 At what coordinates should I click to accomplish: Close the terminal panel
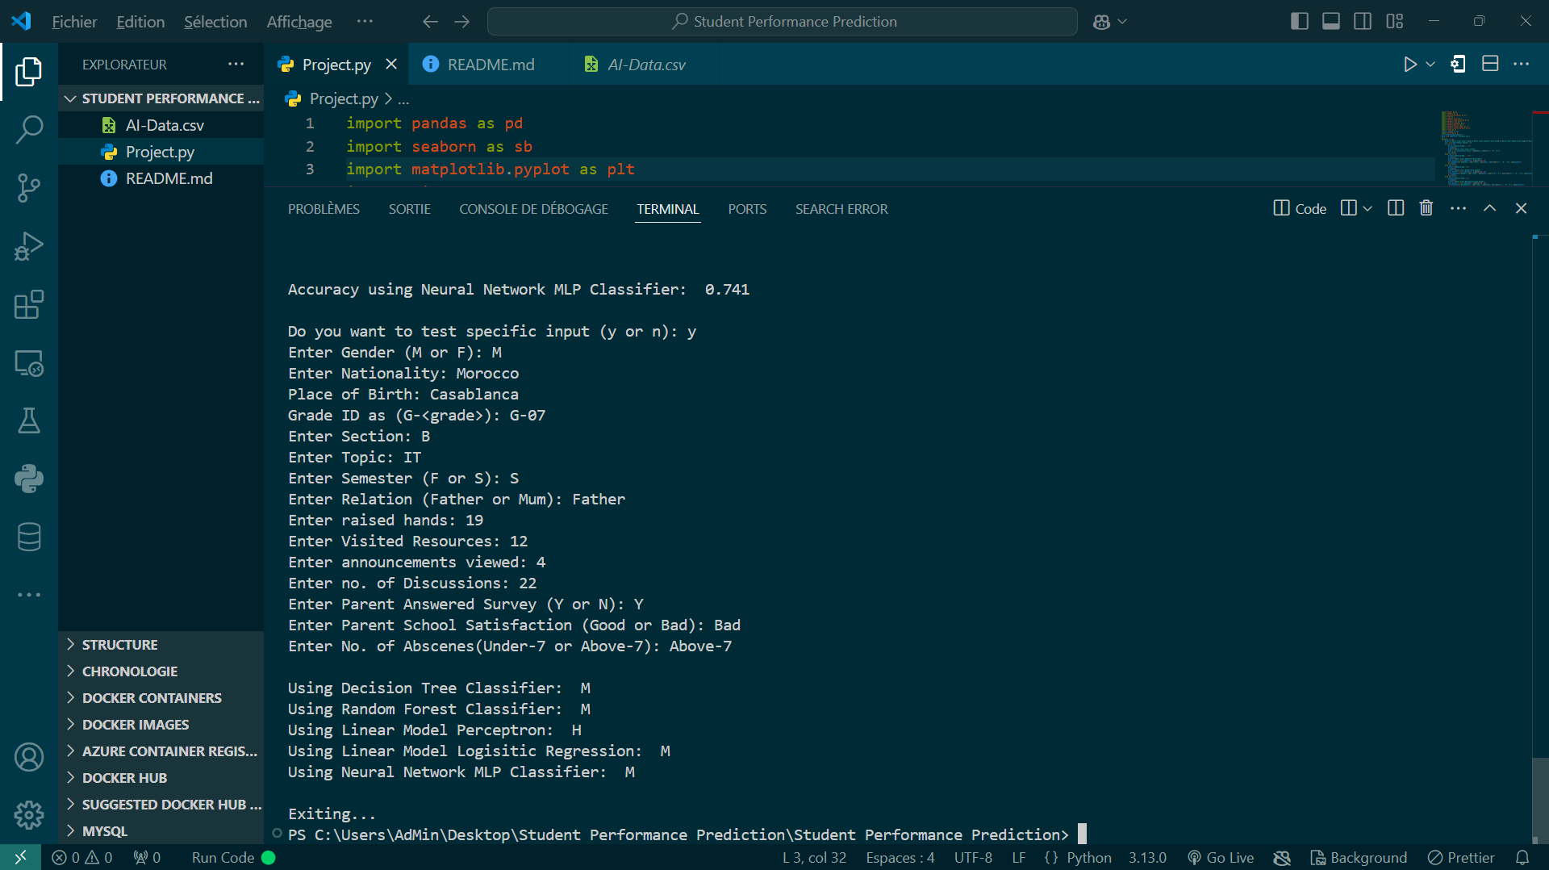1522,208
